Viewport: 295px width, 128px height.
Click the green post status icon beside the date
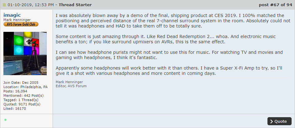tap(4, 5)
